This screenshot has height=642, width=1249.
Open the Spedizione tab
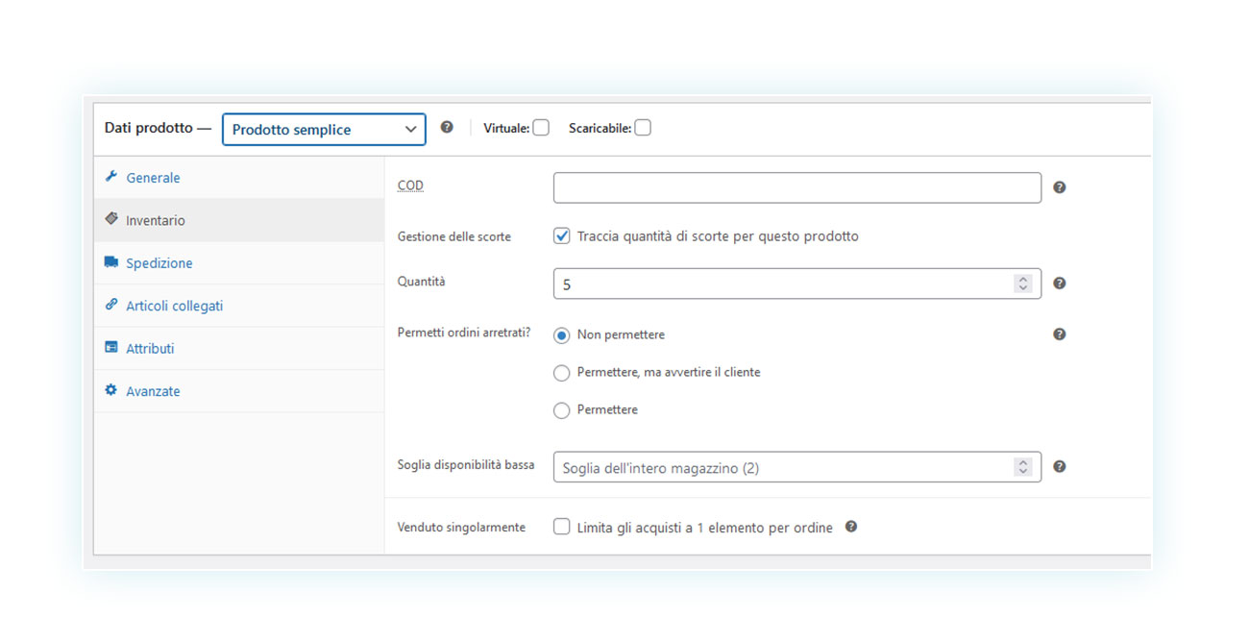click(239, 263)
